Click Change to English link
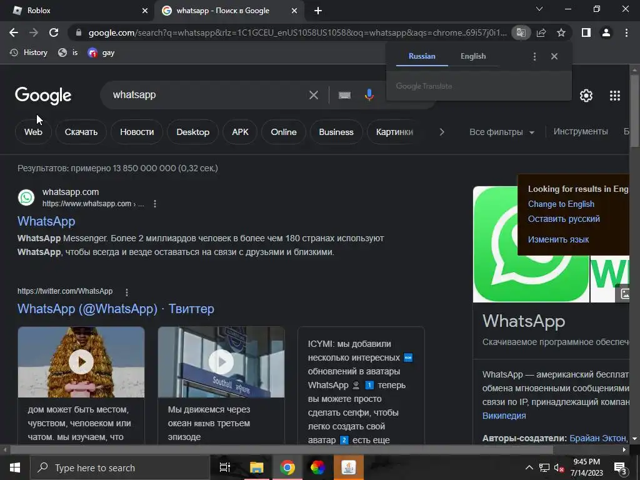The width and height of the screenshot is (640, 480). [x=561, y=204]
